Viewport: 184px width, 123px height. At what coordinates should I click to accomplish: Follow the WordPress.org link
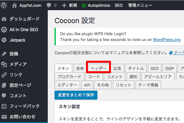[x=166, y=40]
